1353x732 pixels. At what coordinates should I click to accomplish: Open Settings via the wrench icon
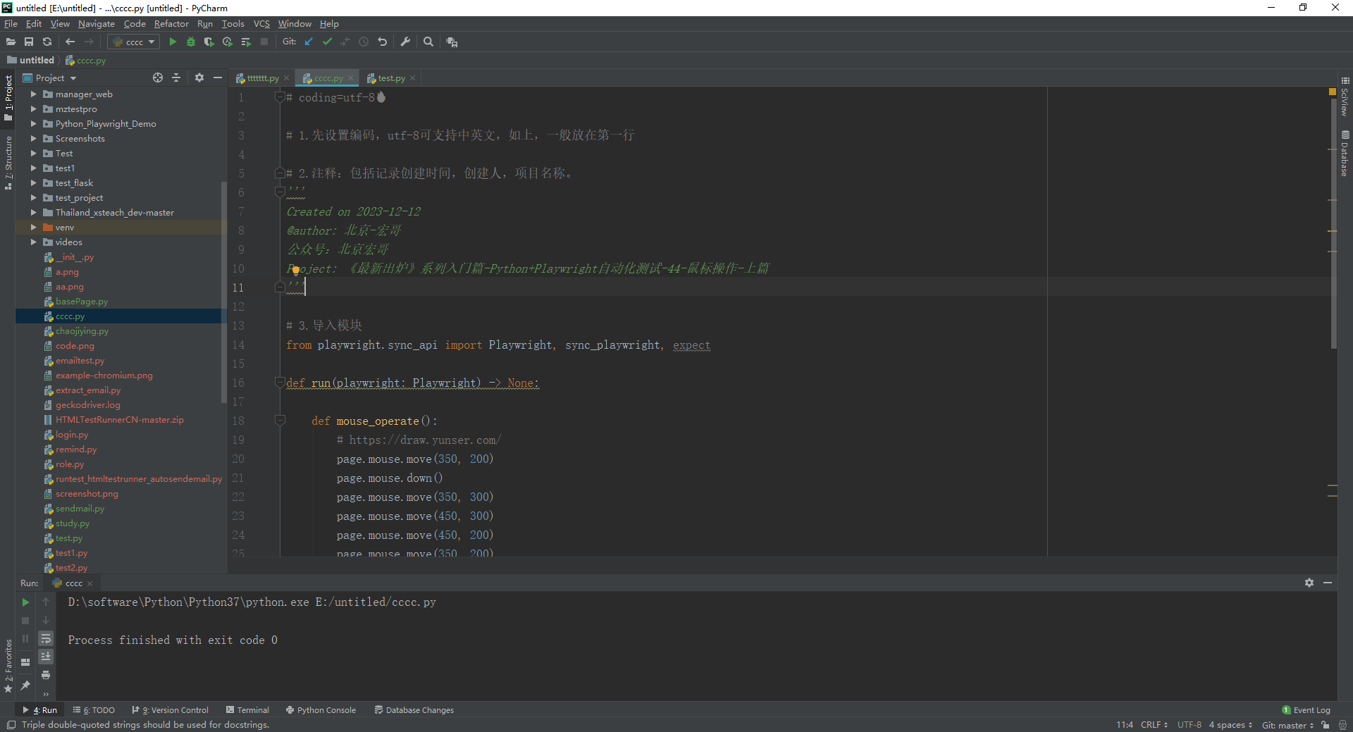click(405, 42)
